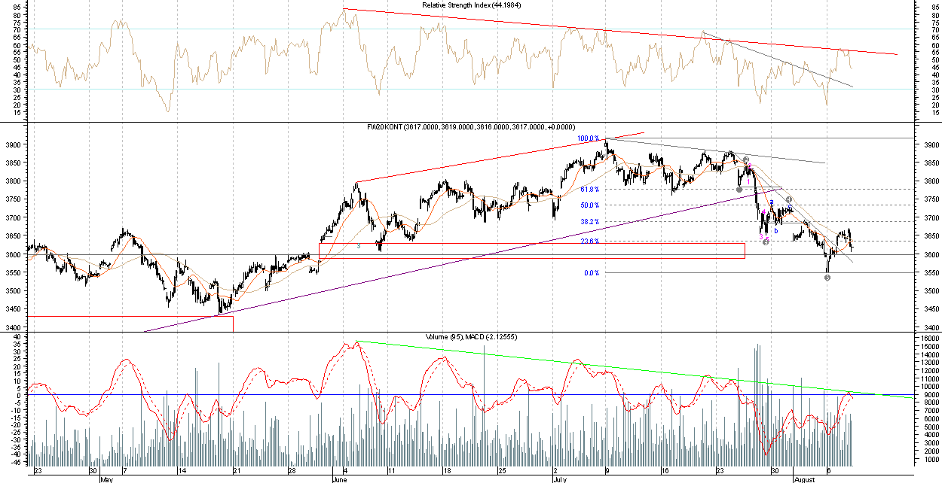This screenshot has height=483, width=942.
Task: Click the blue wave label 'b'
Action: [x=776, y=231]
